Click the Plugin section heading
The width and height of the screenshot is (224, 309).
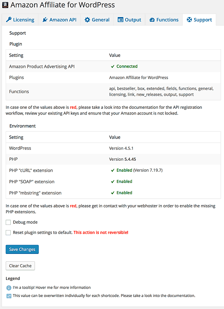coord(16,44)
